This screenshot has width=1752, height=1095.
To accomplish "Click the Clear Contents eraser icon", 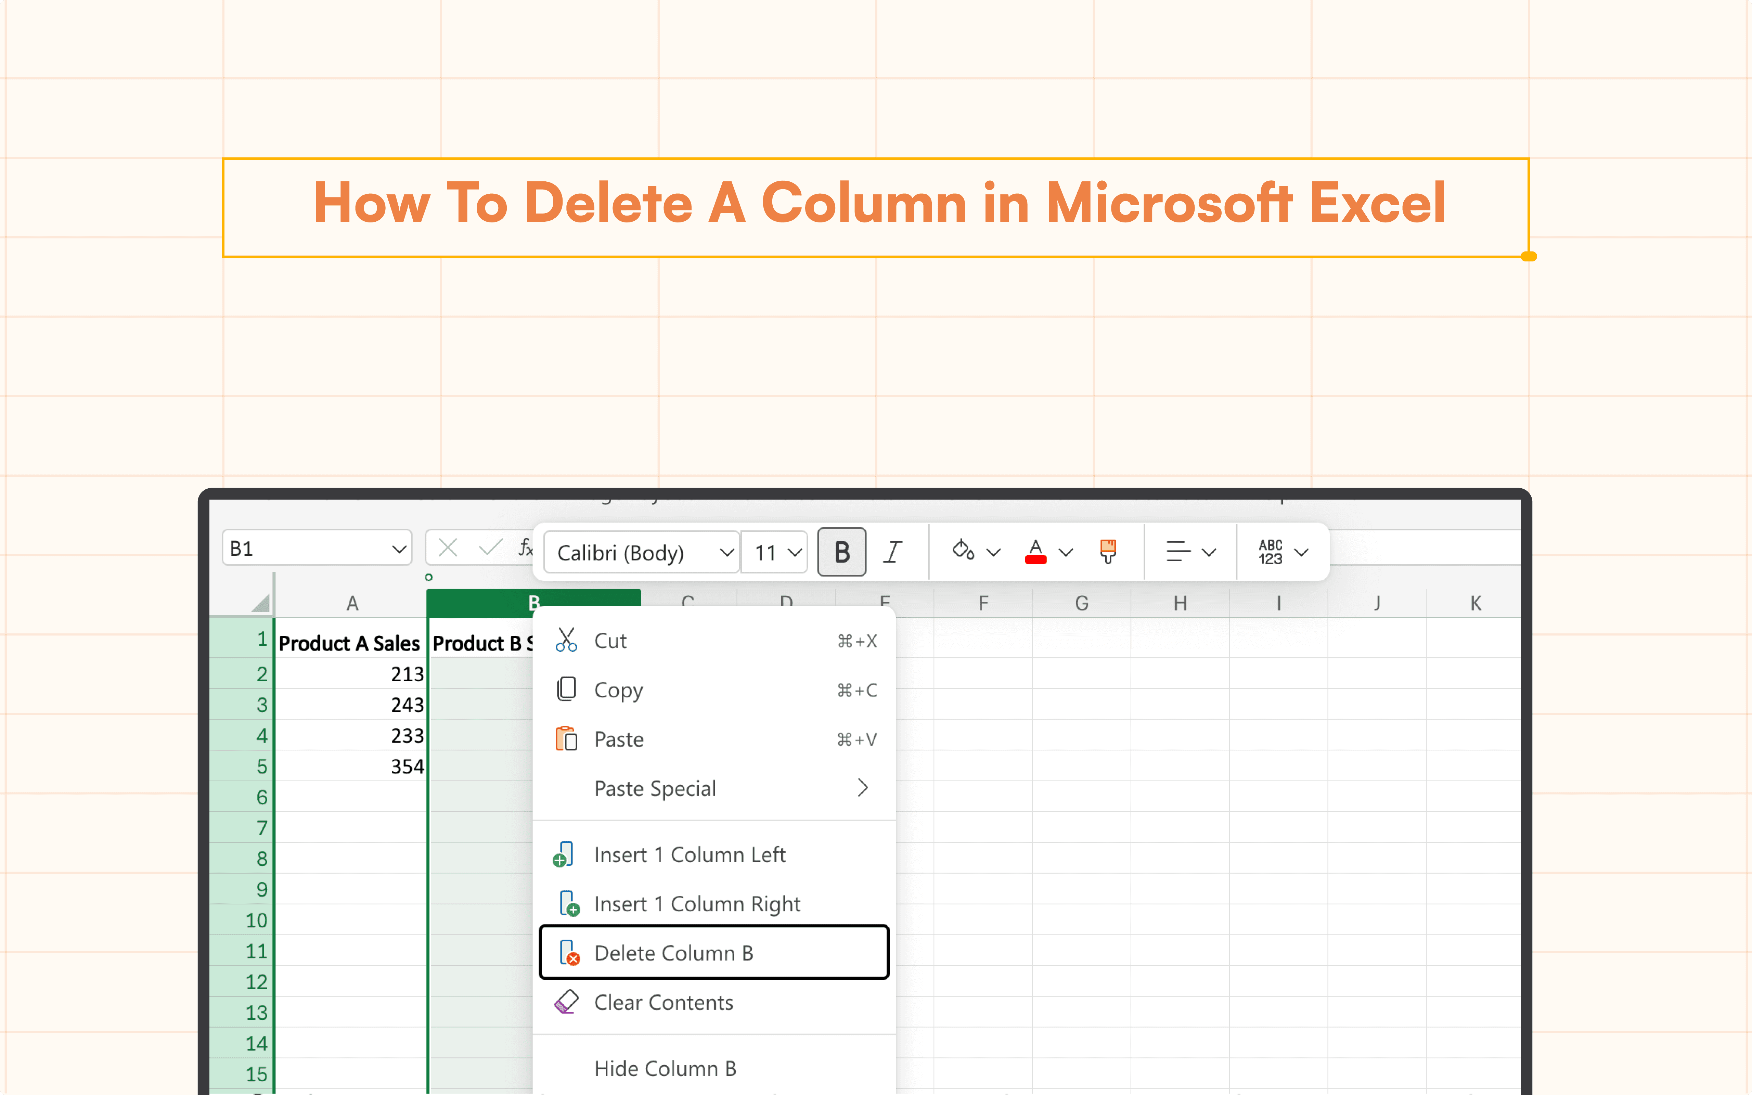I will [566, 1002].
